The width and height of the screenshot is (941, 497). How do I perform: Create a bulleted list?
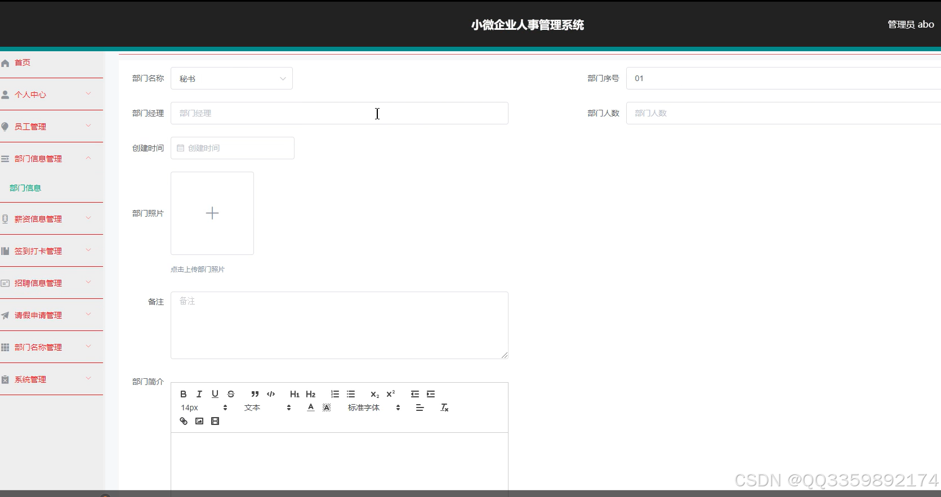pyautogui.click(x=351, y=394)
